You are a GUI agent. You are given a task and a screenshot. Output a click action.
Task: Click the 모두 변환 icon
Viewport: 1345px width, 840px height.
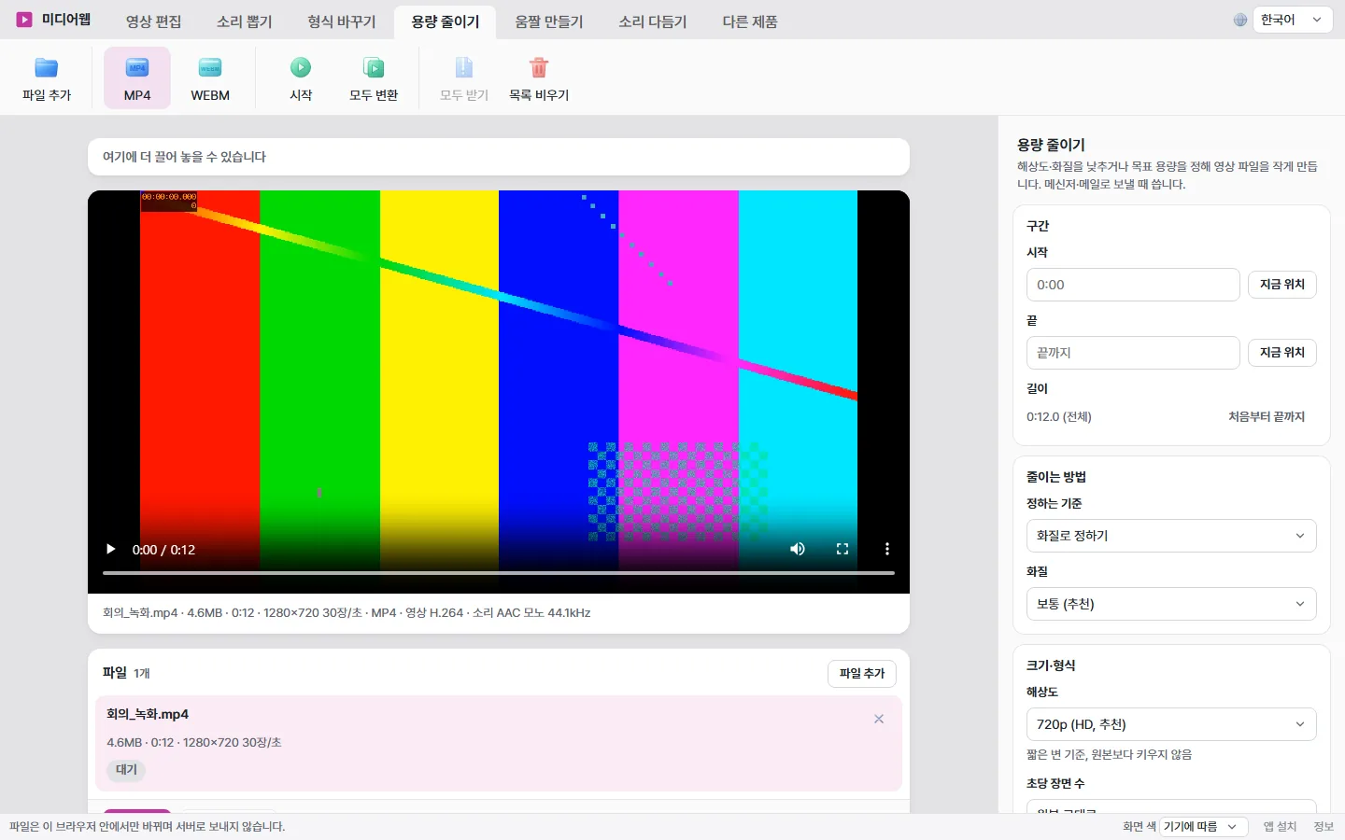374,67
